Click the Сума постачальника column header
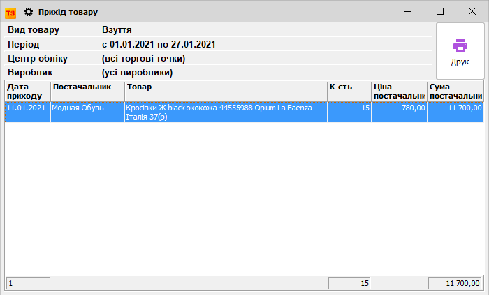The width and height of the screenshot is (489, 295). [455, 91]
